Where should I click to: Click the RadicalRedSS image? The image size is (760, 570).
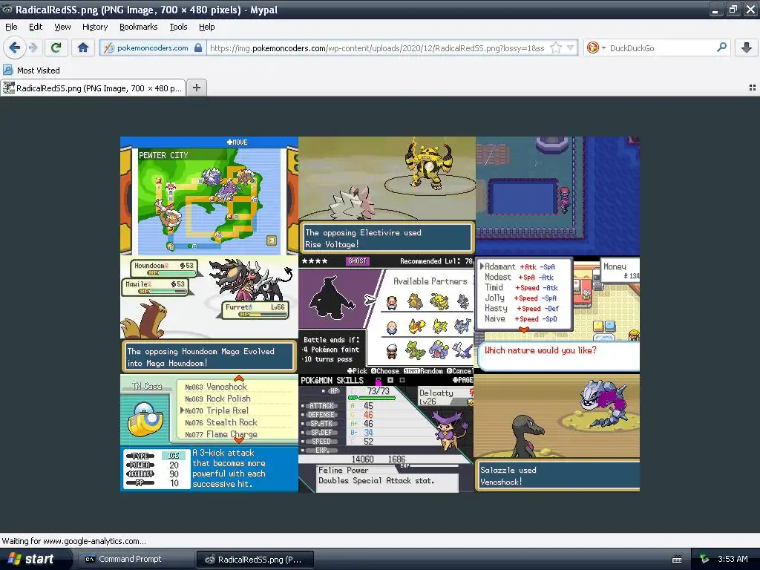(380, 314)
